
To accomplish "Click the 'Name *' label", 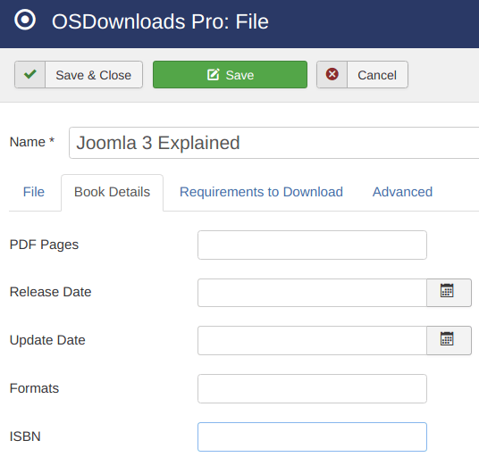I will coord(32,142).
